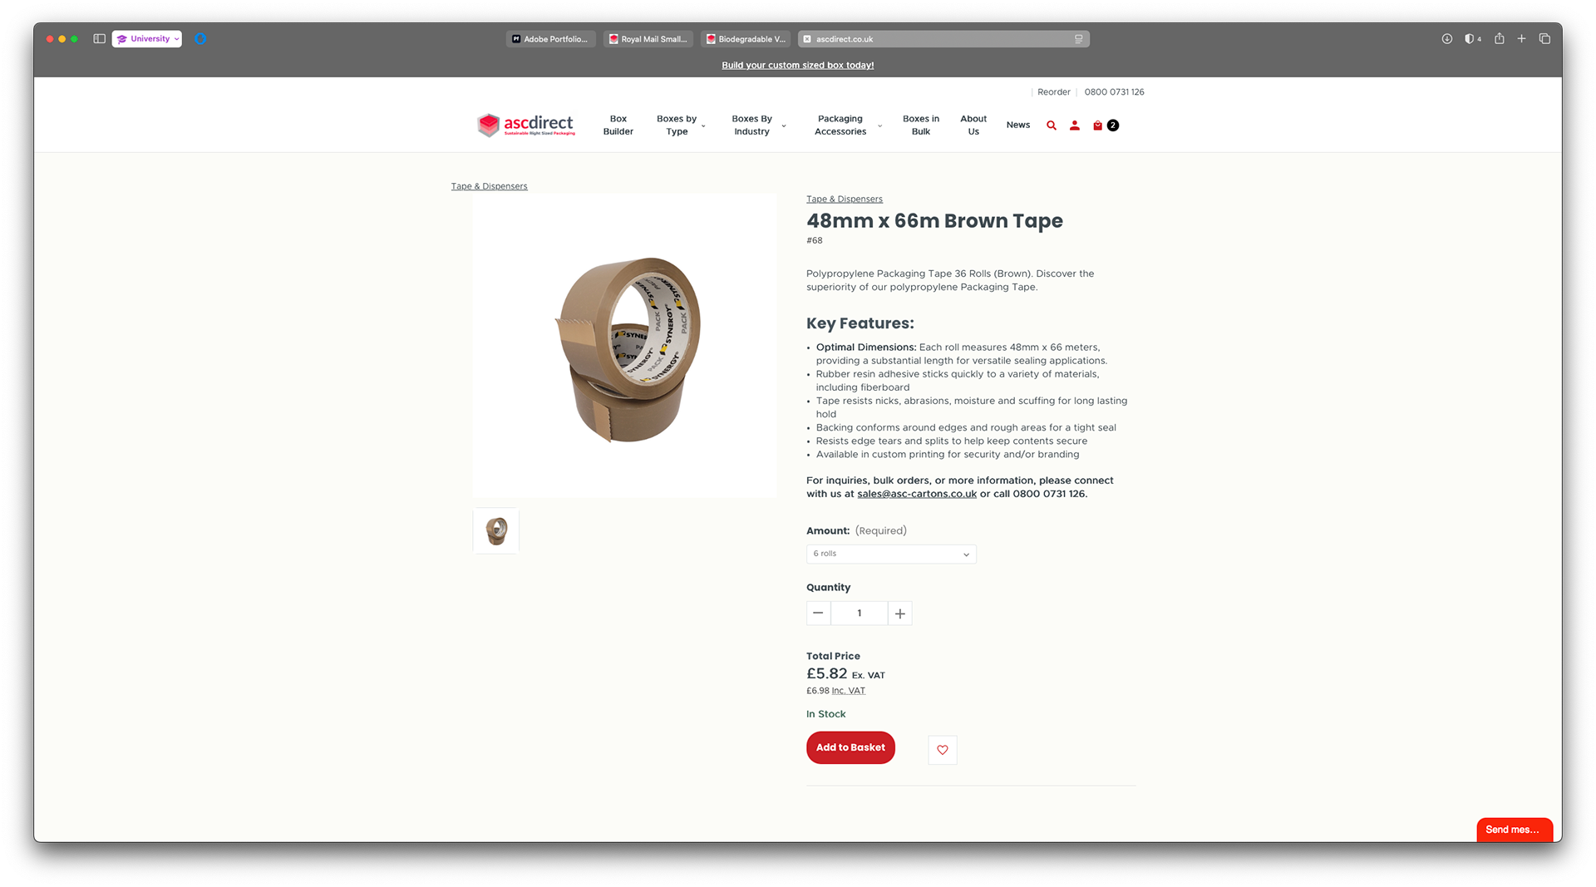Expand Boxes by Type menu
Screen dimensions: 1596x887
681,126
